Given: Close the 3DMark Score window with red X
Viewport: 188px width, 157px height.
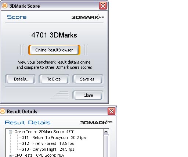Looking at the screenshot, I should click(103, 6).
